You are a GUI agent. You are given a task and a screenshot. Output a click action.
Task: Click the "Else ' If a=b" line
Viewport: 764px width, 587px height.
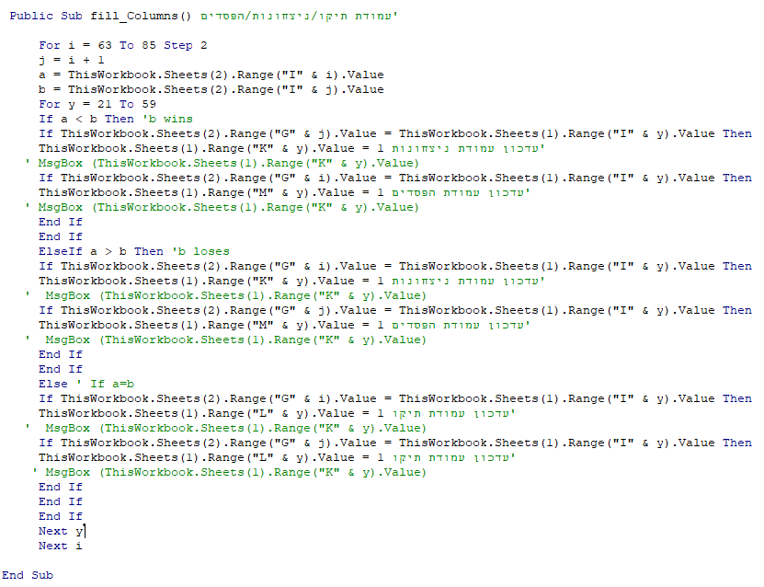click(86, 384)
